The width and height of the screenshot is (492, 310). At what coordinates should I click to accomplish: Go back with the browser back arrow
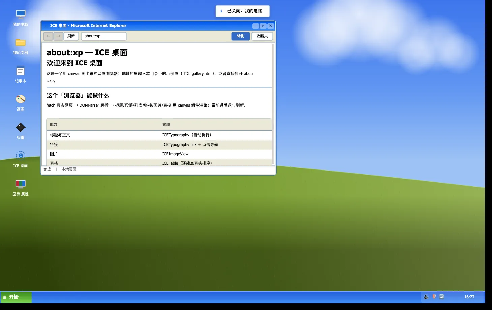[48, 36]
